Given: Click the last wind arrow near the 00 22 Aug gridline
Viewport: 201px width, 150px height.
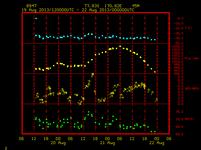Looking at the screenshot, I should (x=156, y=100).
